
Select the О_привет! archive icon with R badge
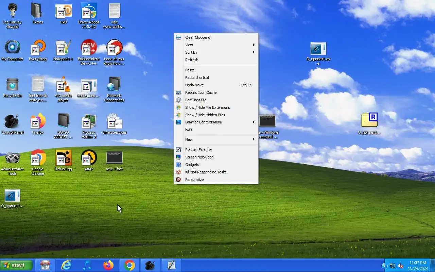pyautogui.click(x=369, y=123)
